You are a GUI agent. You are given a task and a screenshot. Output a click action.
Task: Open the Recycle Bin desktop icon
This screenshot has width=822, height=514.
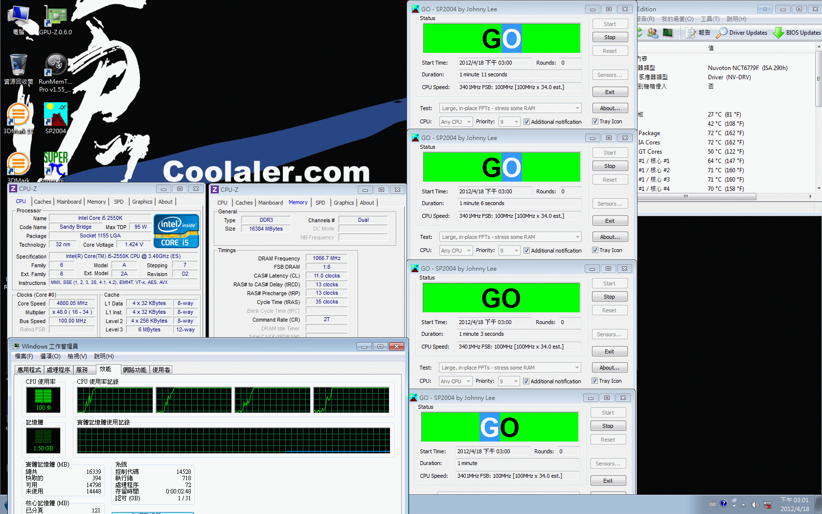(x=19, y=69)
